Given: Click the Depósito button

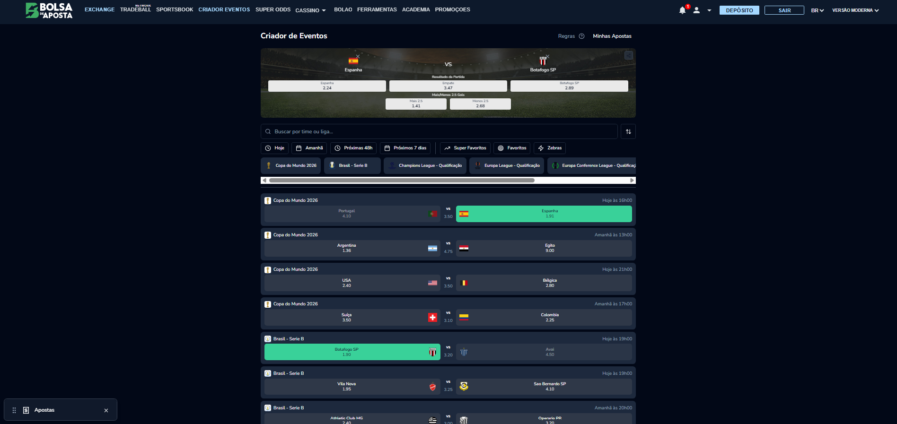Looking at the screenshot, I should pyautogui.click(x=739, y=10).
